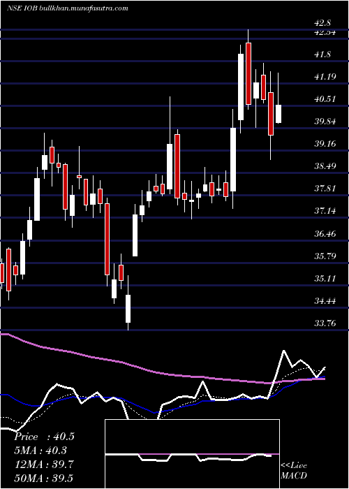This screenshot has width=349, height=489.
Task: Click the 38.49 price level label
Action: (x=325, y=166)
